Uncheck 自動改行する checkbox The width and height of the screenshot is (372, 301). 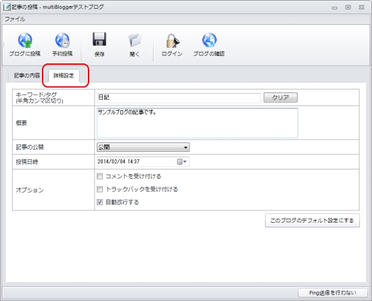[x=99, y=202]
